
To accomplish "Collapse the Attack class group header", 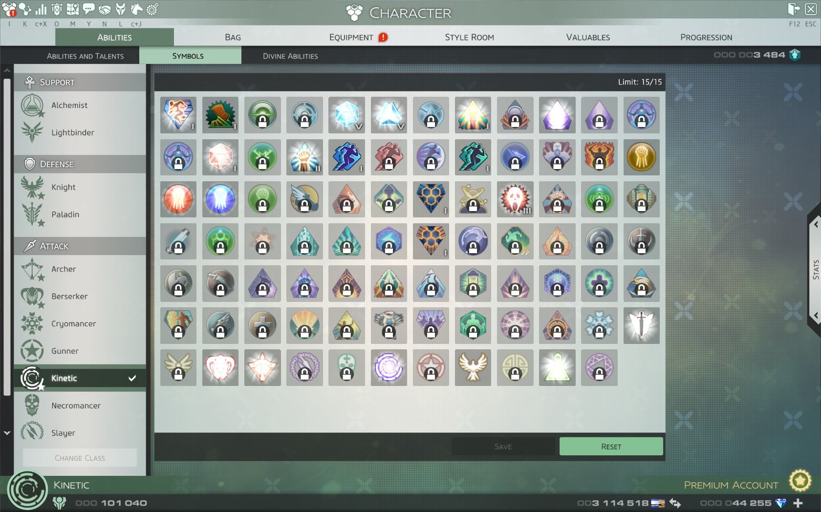I will coord(80,246).
